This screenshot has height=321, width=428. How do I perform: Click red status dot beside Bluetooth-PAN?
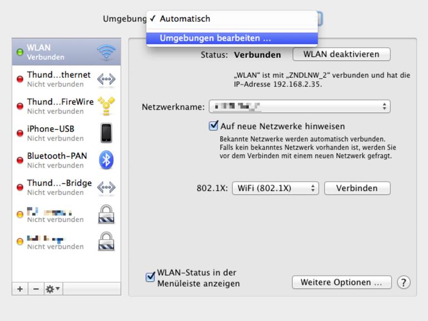click(20, 160)
